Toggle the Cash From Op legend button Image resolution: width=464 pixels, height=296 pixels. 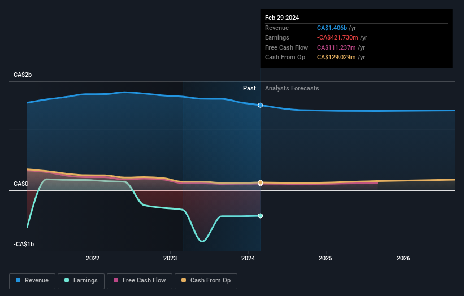click(206, 281)
